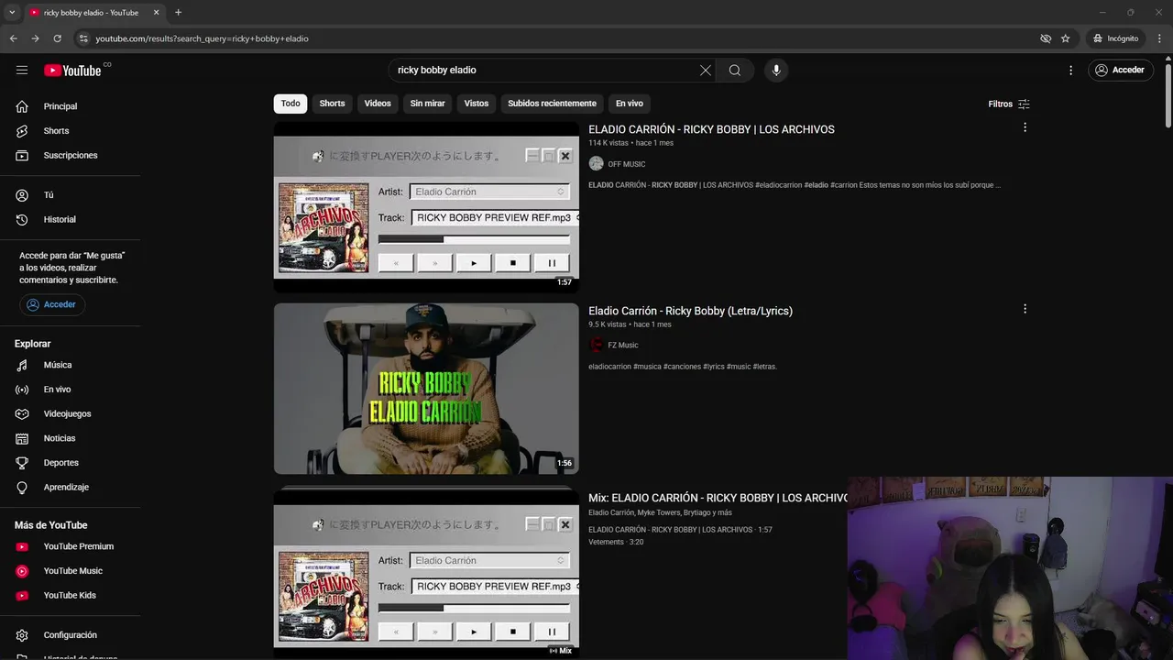The image size is (1173, 660).
Task: Select the Shorts filter chip
Action: click(332, 104)
